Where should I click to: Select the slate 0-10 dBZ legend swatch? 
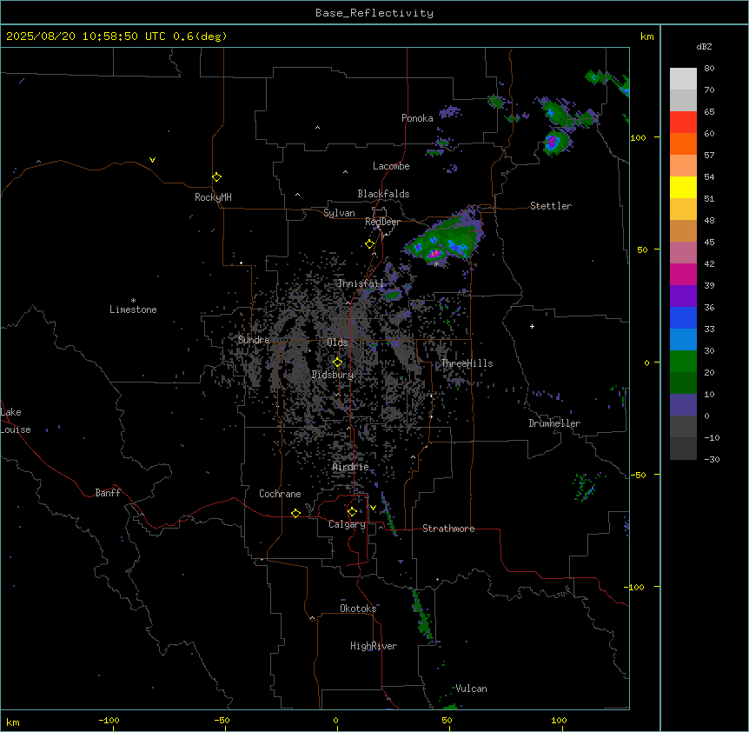click(683, 405)
